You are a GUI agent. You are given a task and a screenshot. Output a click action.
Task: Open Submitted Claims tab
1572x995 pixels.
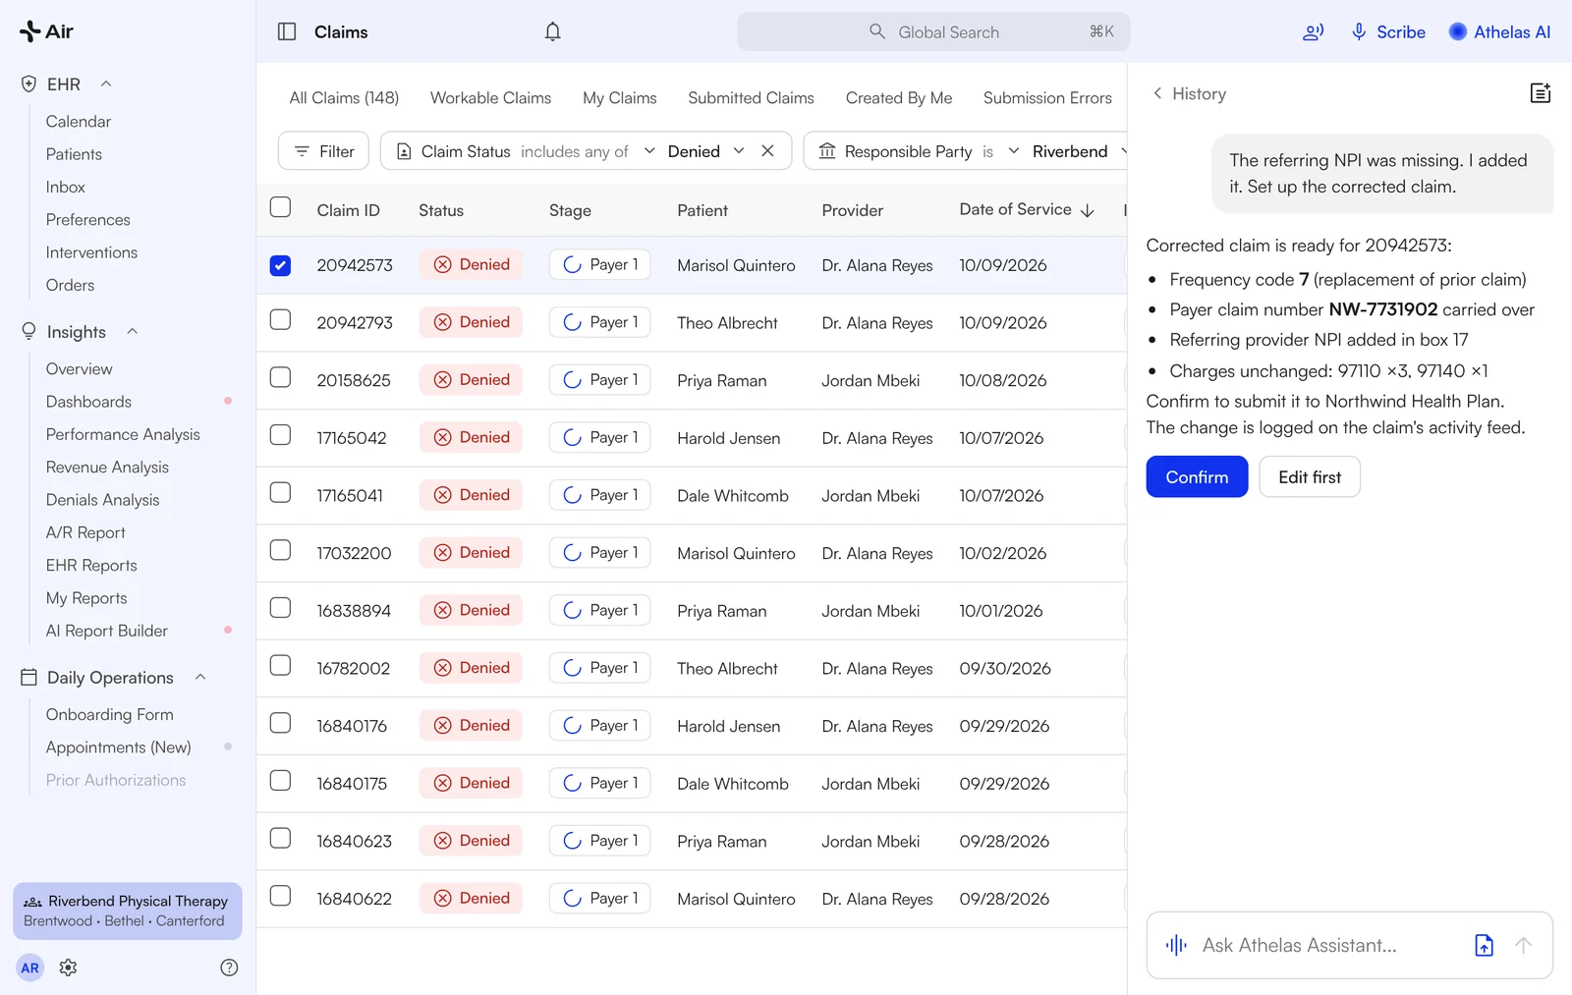[751, 98]
